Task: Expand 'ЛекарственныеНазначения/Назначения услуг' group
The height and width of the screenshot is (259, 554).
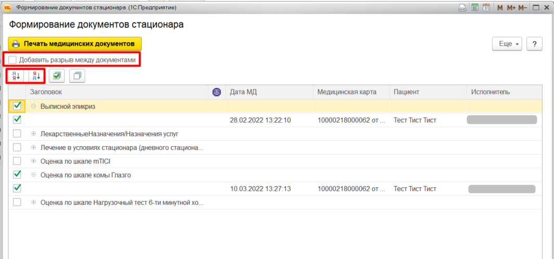Action: [x=34, y=134]
